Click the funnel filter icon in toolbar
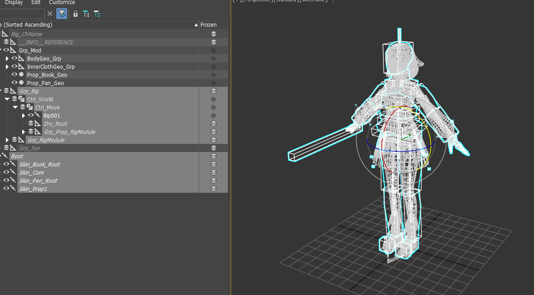The height and width of the screenshot is (295, 534). pyautogui.click(x=62, y=14)
